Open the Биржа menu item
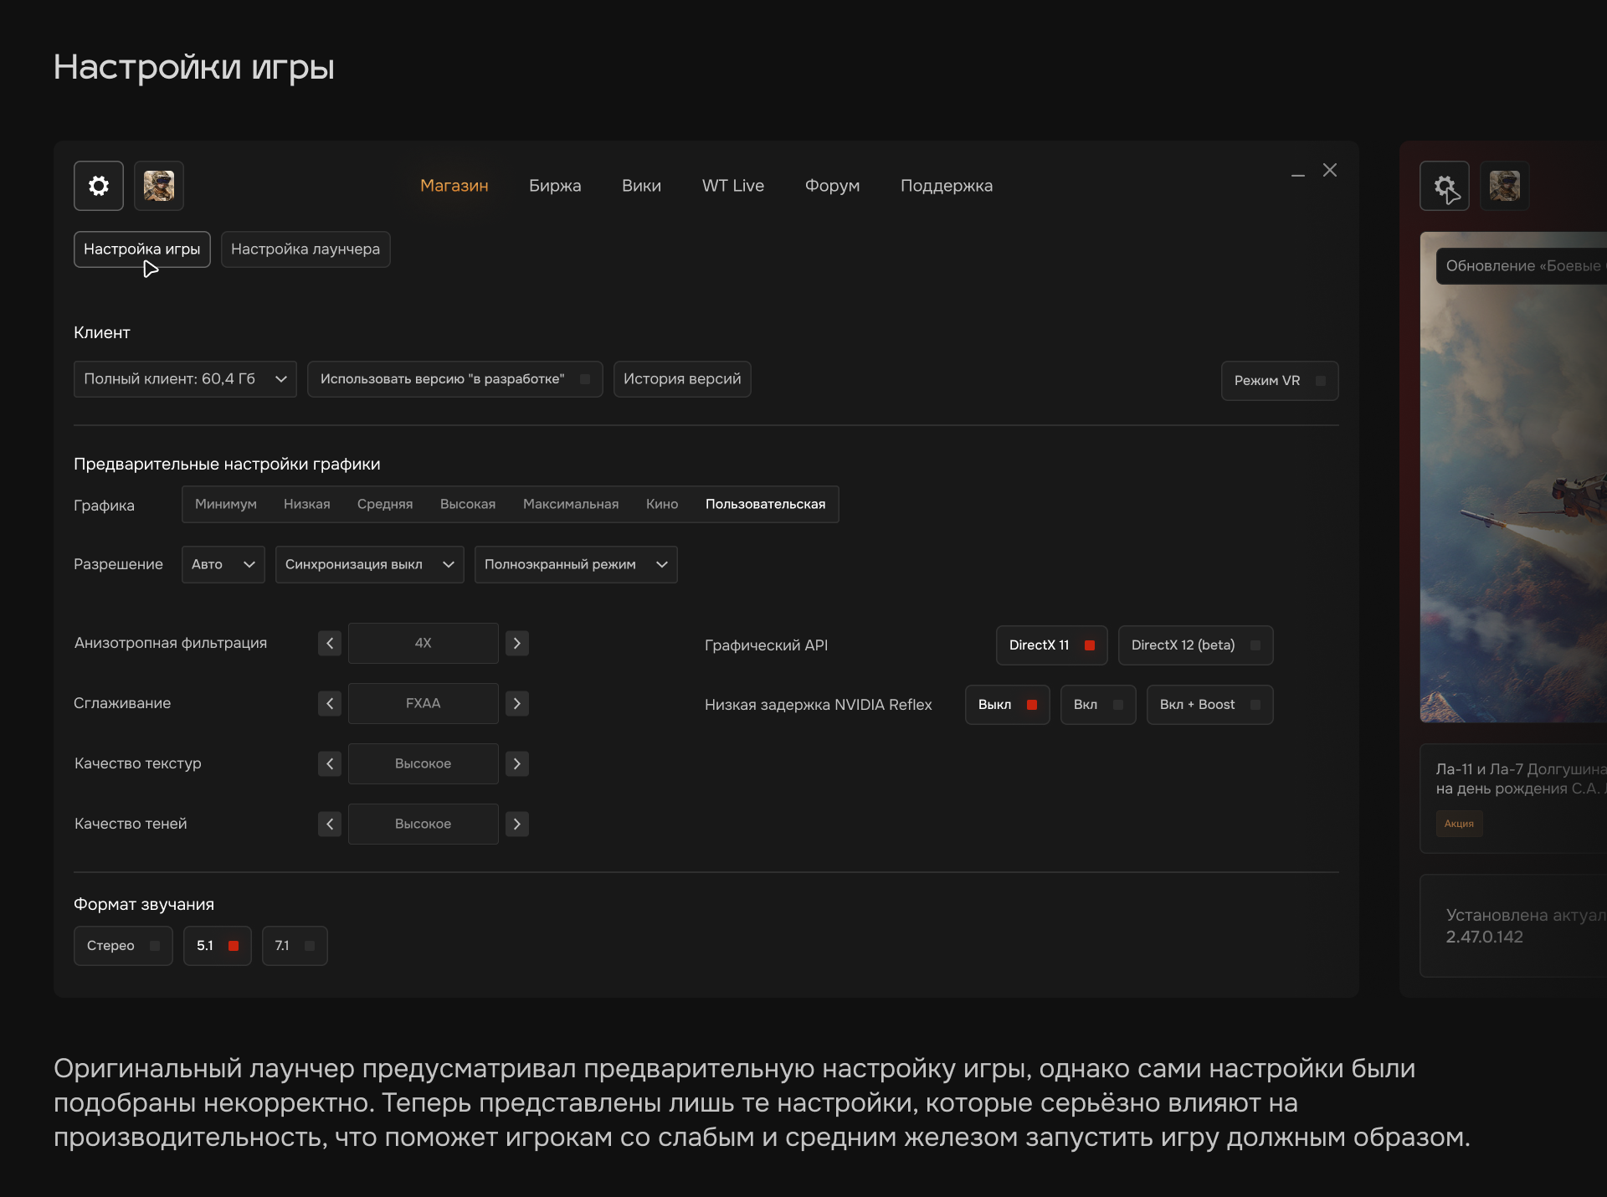1607x1197 pixels. pos(555,186)
